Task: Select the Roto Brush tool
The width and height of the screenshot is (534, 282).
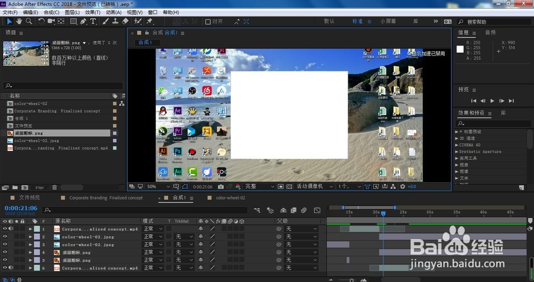Action: coord(138,21)
